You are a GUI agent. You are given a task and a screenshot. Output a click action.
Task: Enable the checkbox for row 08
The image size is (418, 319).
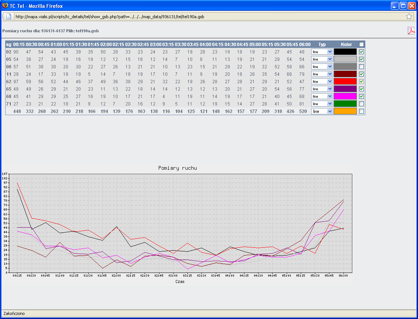click(x=361, y=67)
